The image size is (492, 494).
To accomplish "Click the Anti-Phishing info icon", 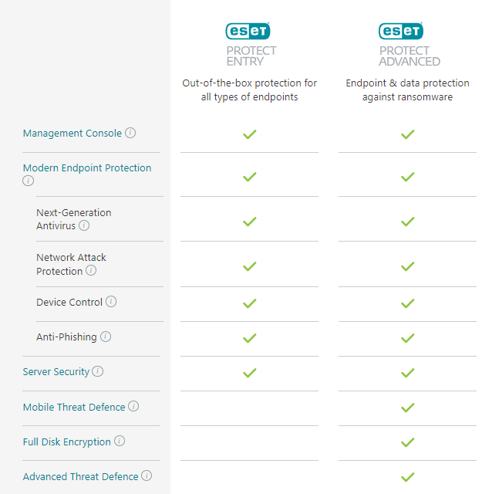I will (106, 337).
